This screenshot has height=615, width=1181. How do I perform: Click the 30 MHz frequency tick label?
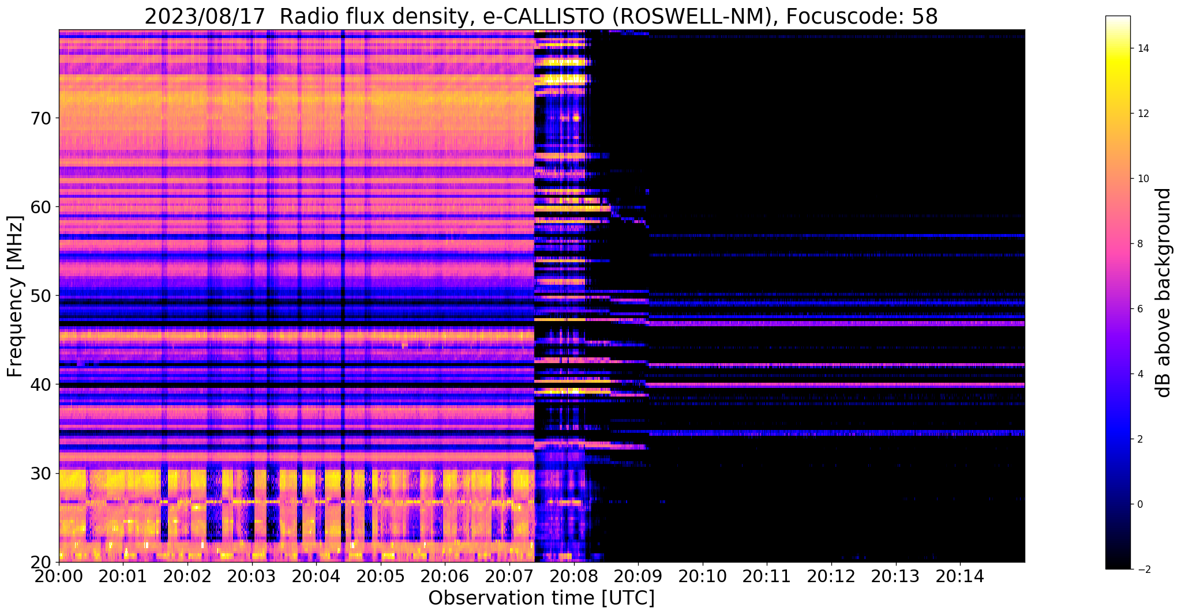[x=40, y=473]
